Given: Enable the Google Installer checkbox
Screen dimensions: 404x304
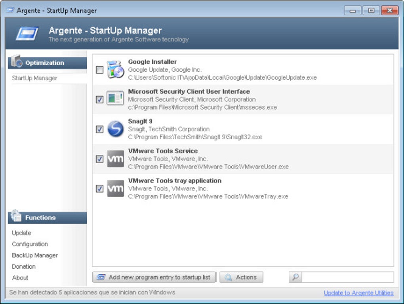Looking at the screenshot, I should pyautogui.click(x=100, y=70).
